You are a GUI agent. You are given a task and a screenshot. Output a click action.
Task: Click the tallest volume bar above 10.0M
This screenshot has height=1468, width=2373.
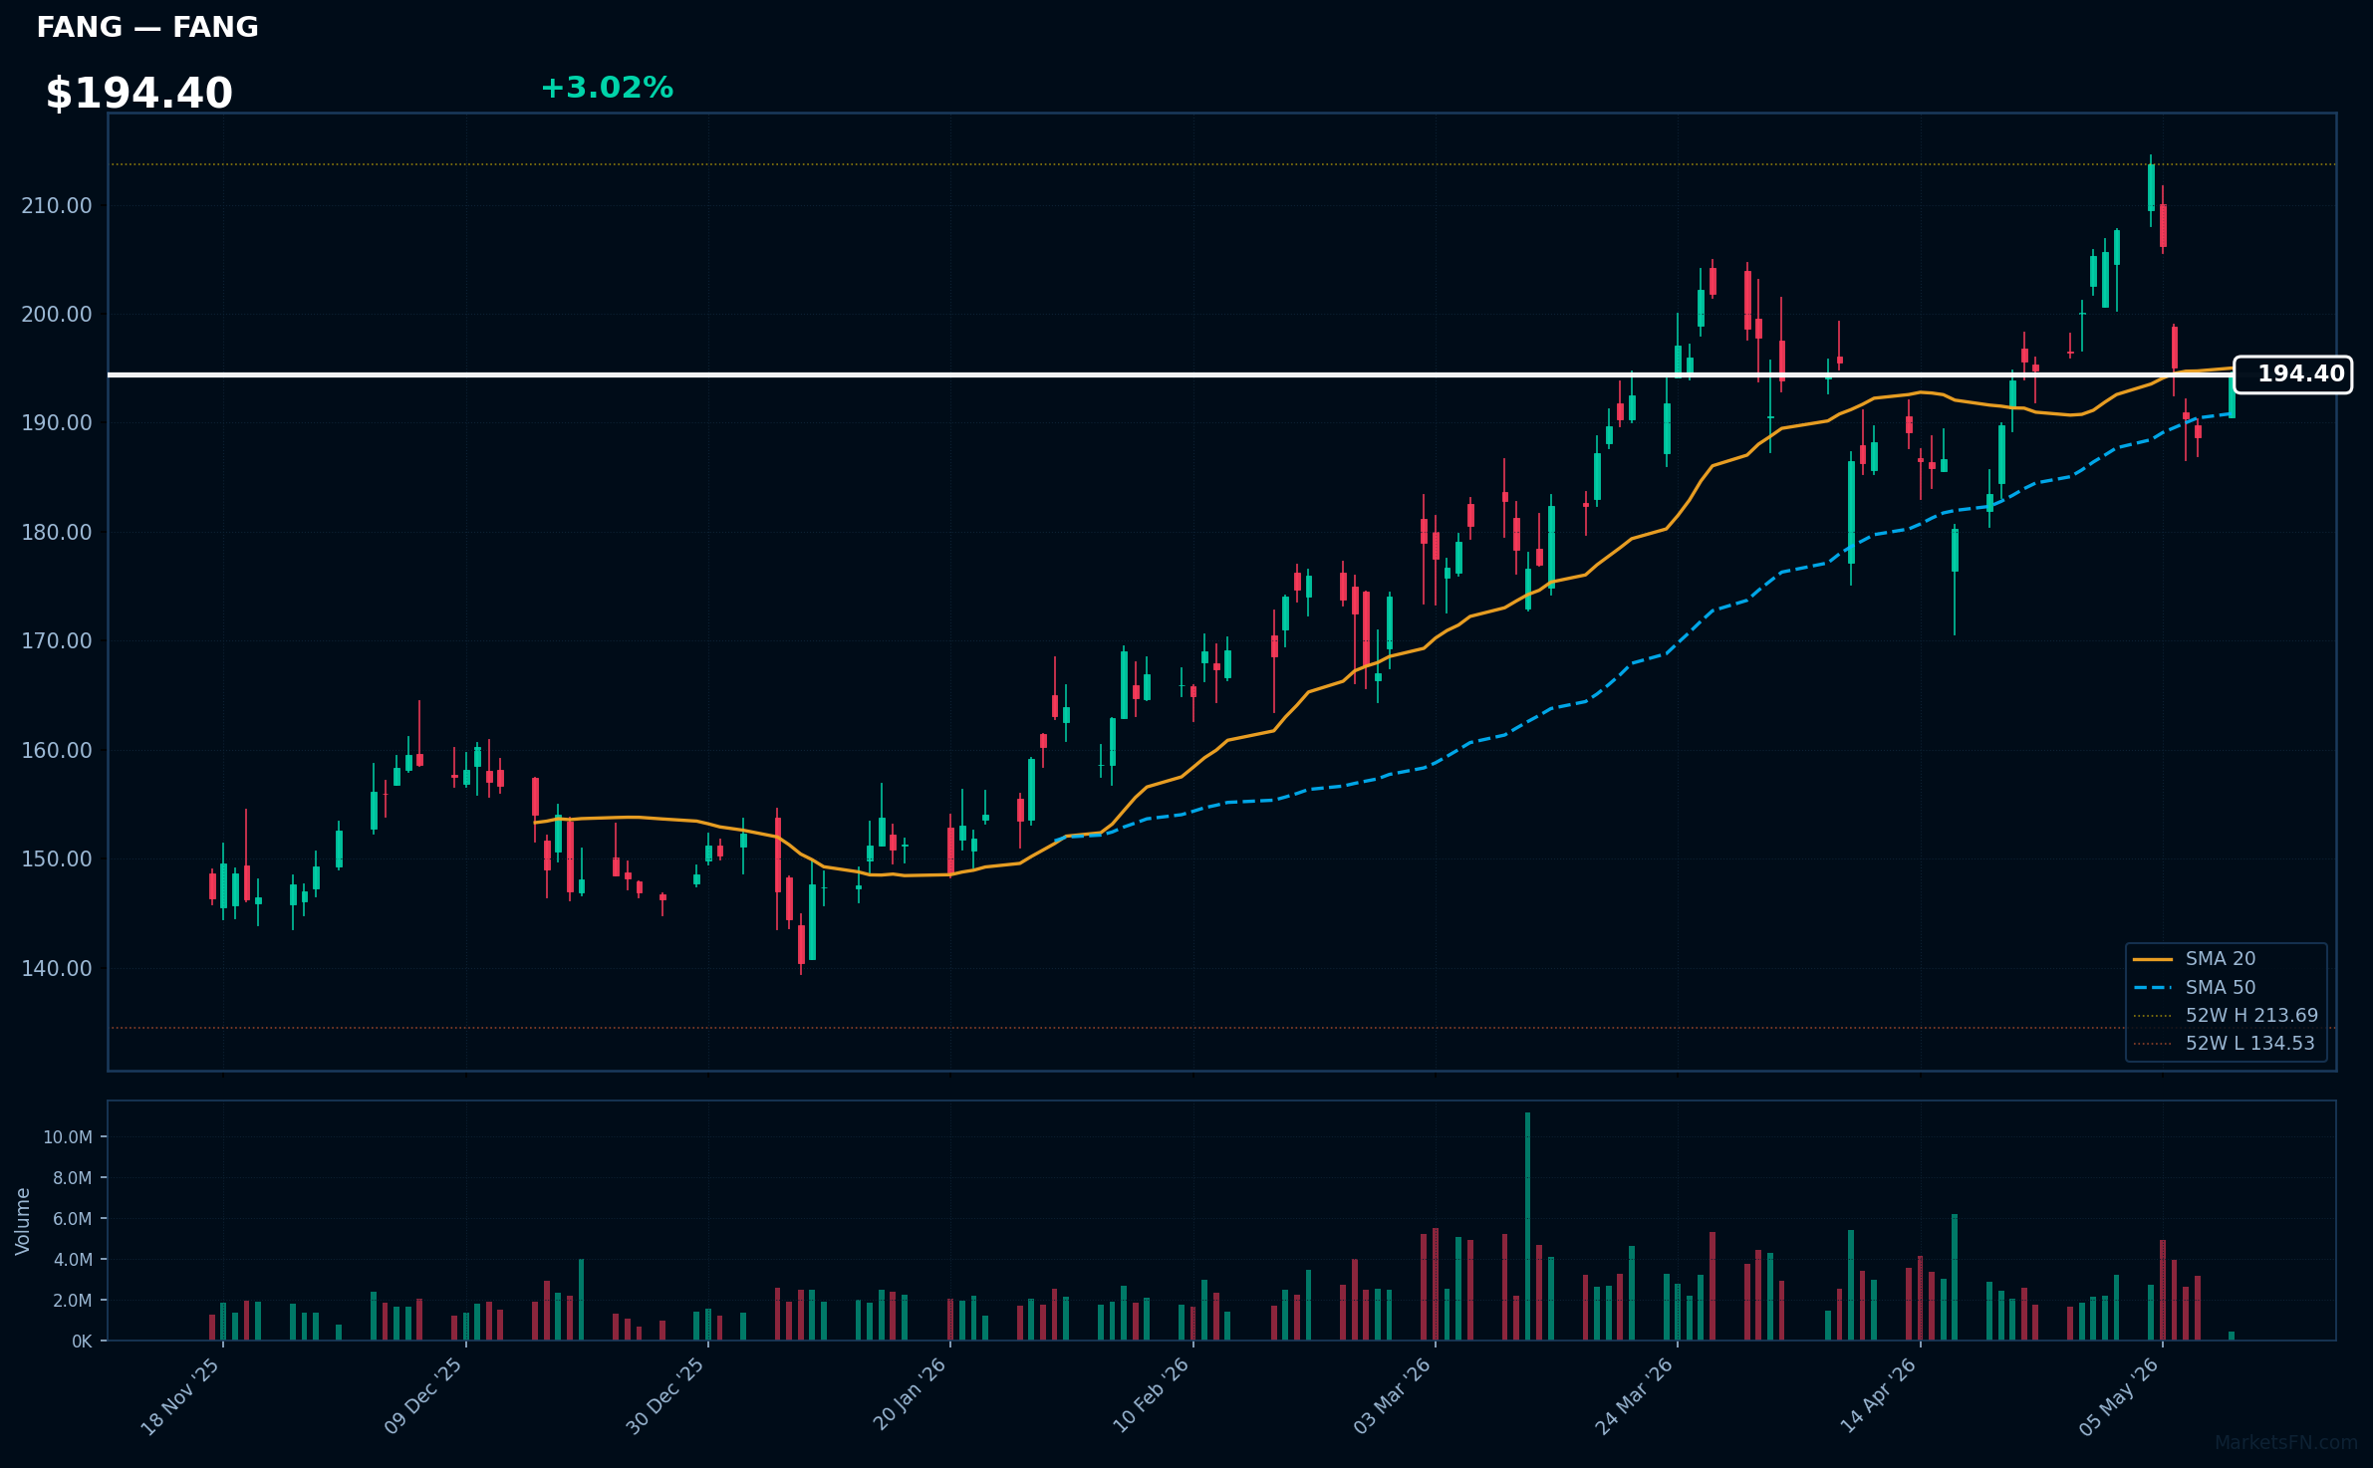[x=1527, y=1226]
